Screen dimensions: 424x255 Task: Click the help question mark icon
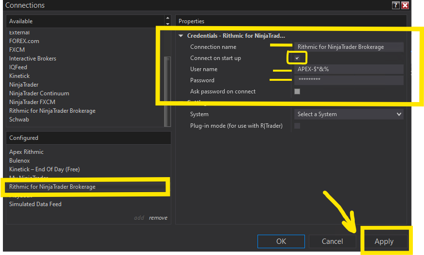point(395,5)
